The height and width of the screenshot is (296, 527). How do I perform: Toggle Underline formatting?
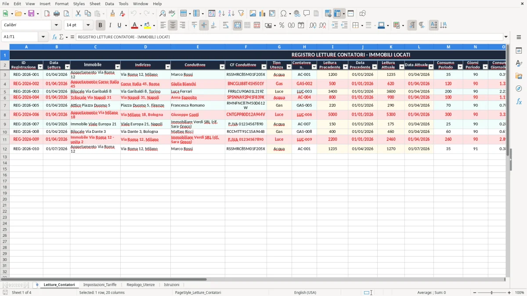click(x=119, y=25)
